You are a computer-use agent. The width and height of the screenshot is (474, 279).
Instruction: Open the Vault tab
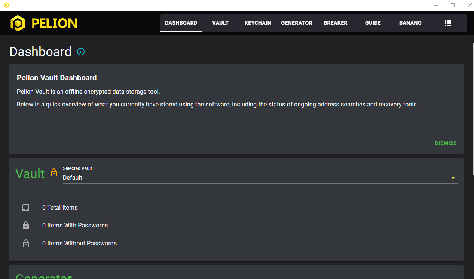(x=220, y=23)
